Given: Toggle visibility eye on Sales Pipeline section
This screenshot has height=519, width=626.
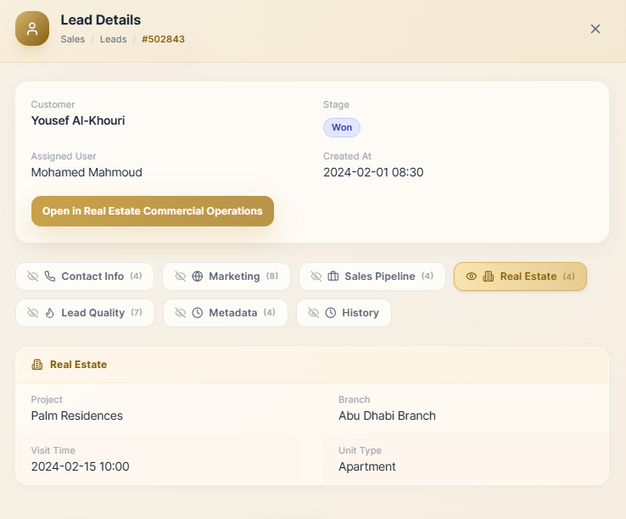Looking at the screenshot, I should (316, 276).
